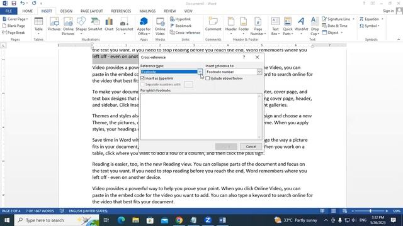The height and width of the screenshot is (226, 403).
Task: Switch to the REVIEW tab
Action: coord(169,11)
